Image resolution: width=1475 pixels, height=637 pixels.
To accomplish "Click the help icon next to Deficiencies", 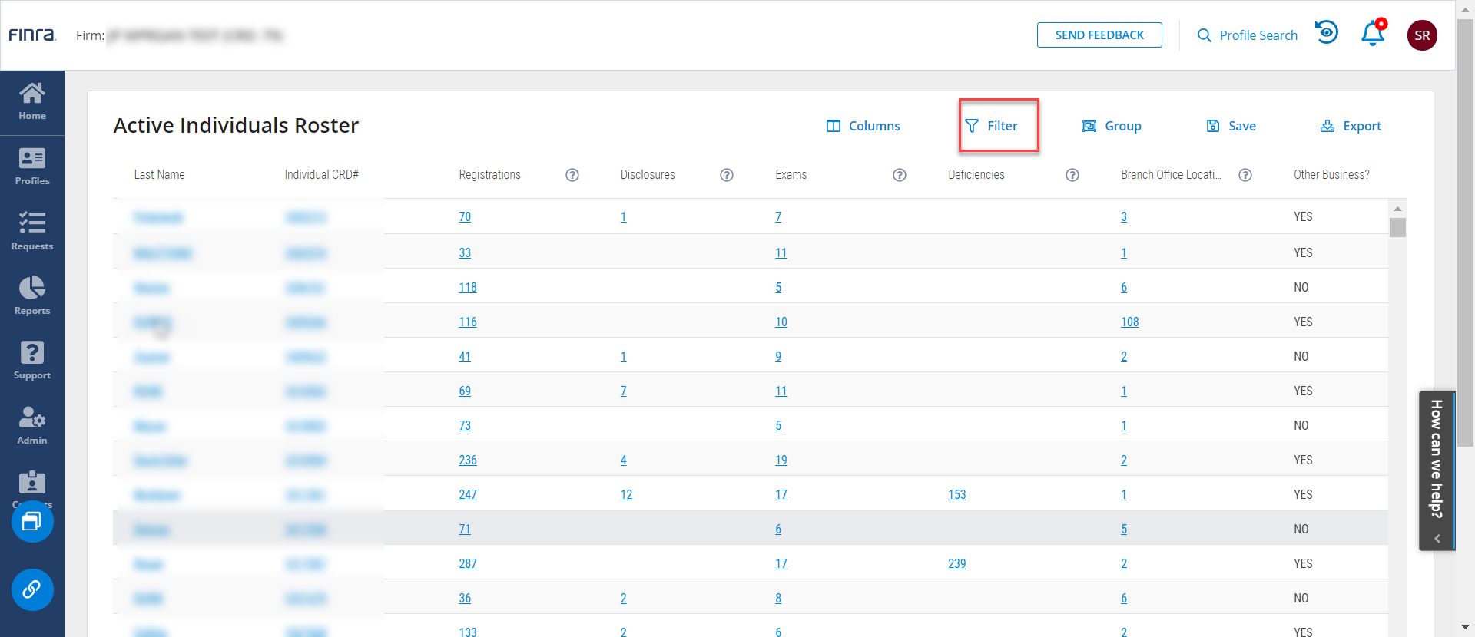I will (1072, 175).
